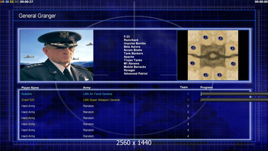Click USA Air Force General army text

[98, 94]
